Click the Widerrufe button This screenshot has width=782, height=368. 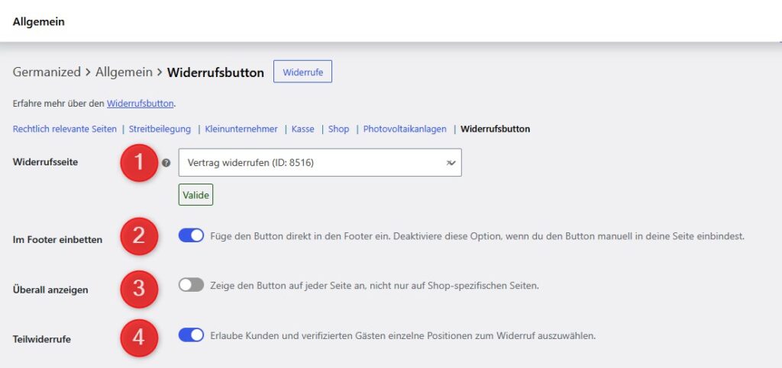pos(302,72)
